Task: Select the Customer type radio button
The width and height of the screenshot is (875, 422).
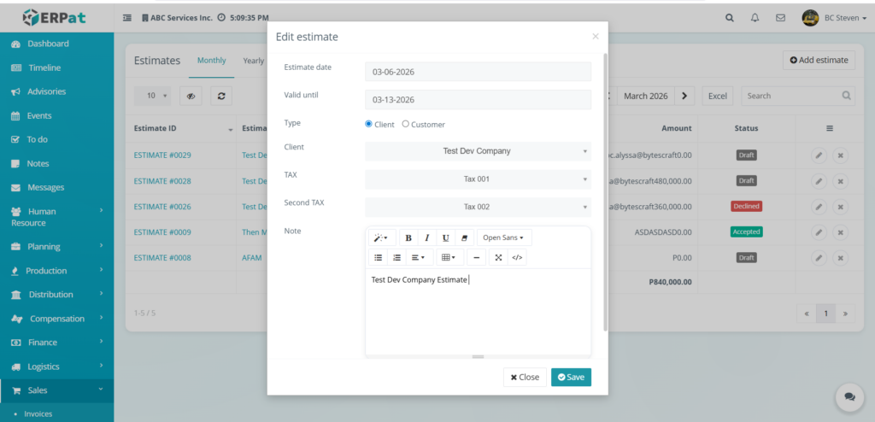Action: 405,124
